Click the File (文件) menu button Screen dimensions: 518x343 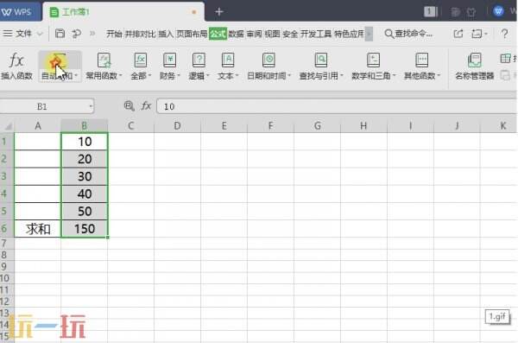click(23, 34)
